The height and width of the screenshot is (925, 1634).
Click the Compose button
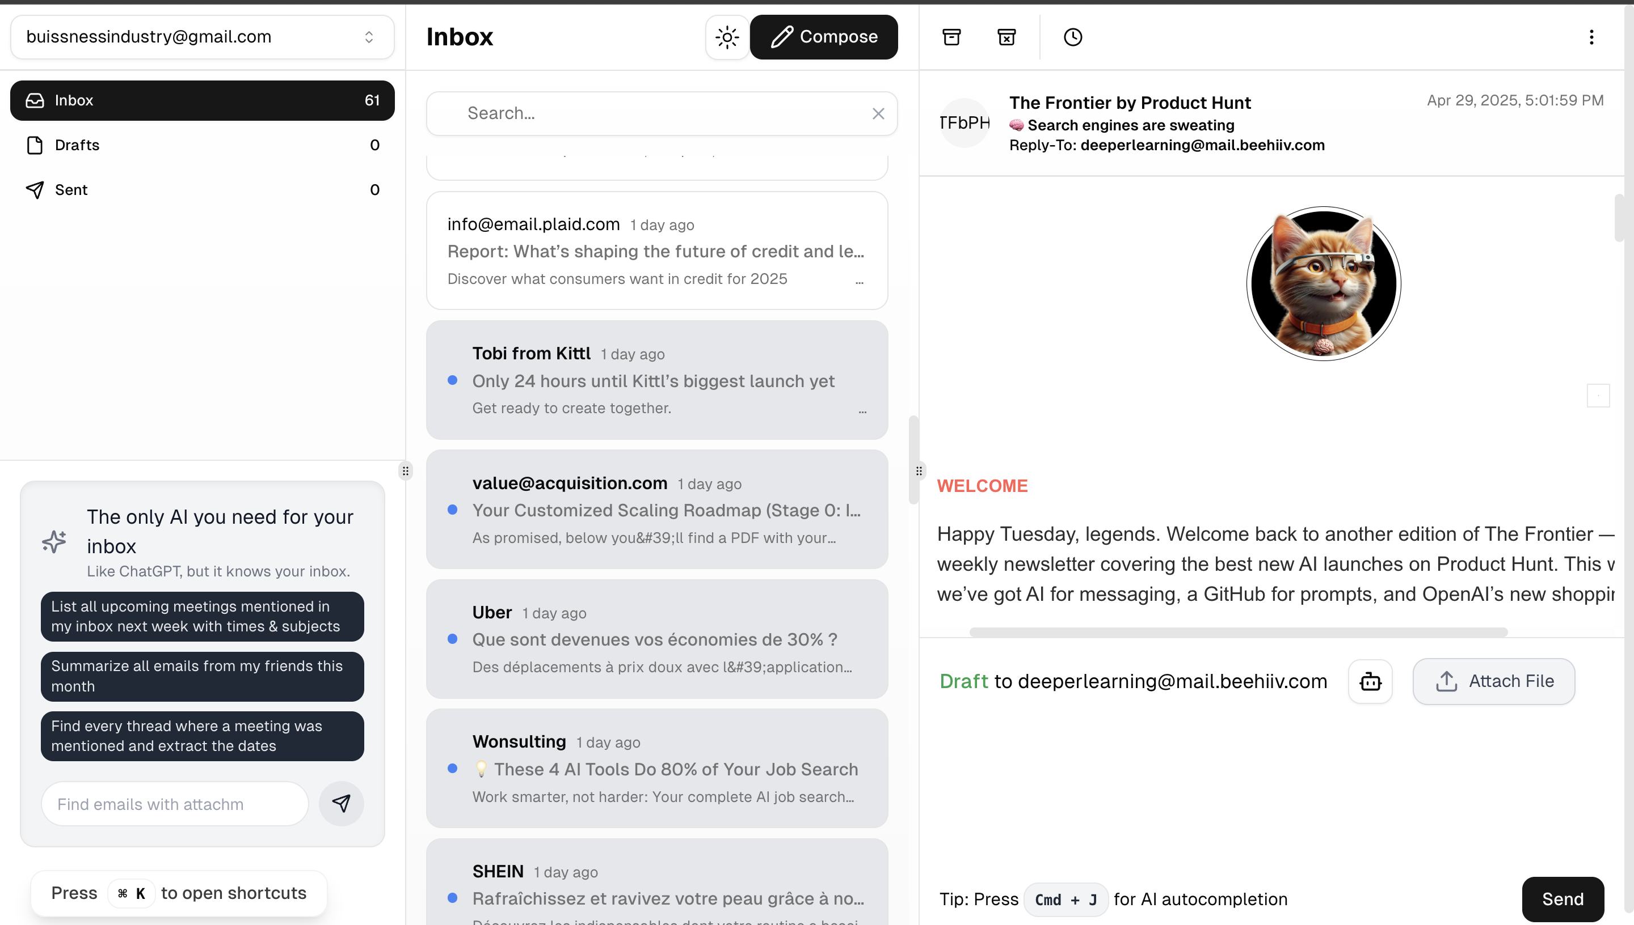point(824,37)
